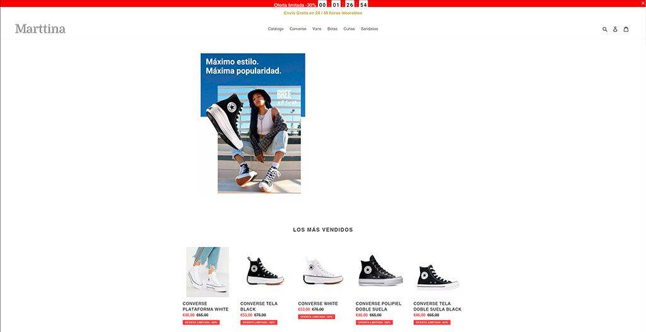Image resolution: width=646 pixels, height=332 pixels.
Task: Select the Converse White shoe image
Action: coord(323,271)
